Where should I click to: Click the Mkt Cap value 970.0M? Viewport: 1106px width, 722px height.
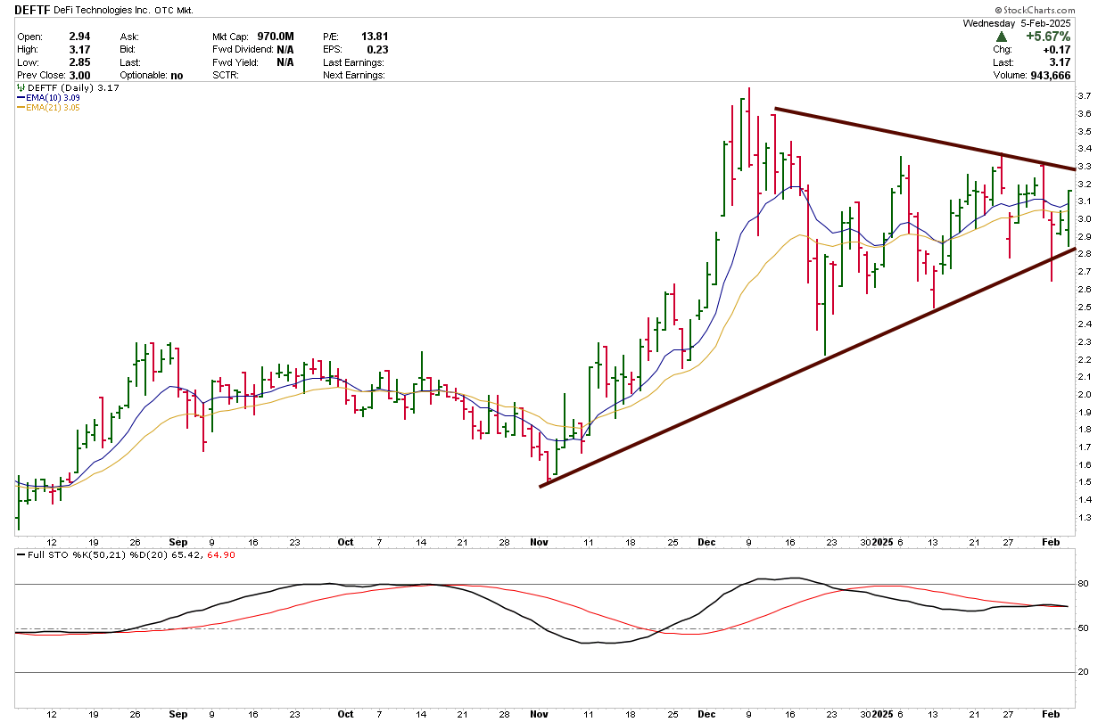tap(276, 37)
